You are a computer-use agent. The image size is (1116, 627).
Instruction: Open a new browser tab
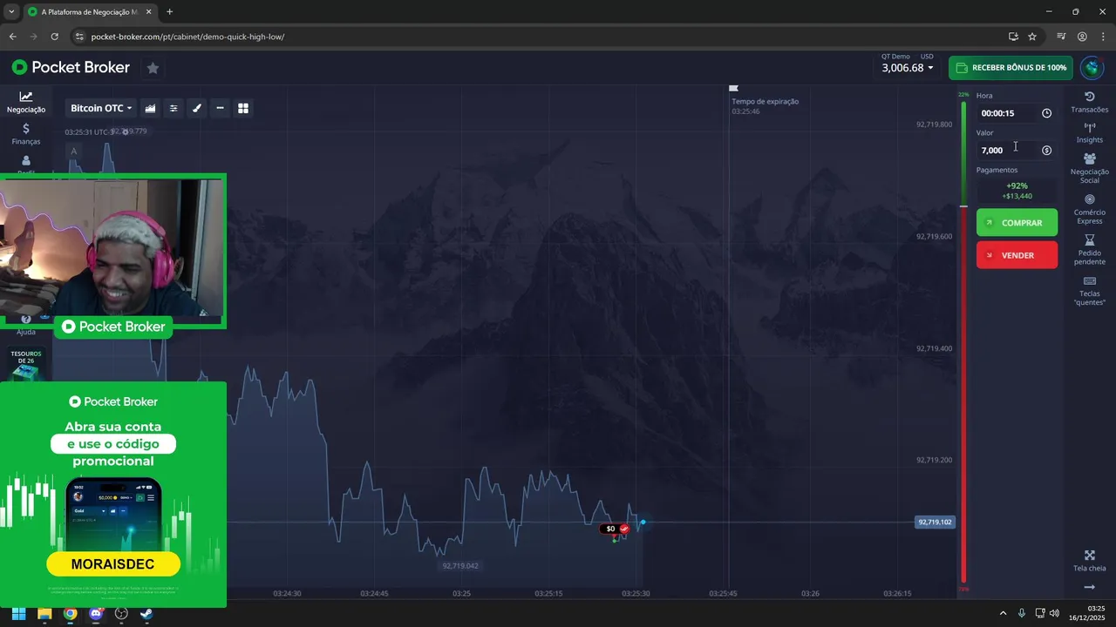[x=169, y=12]
